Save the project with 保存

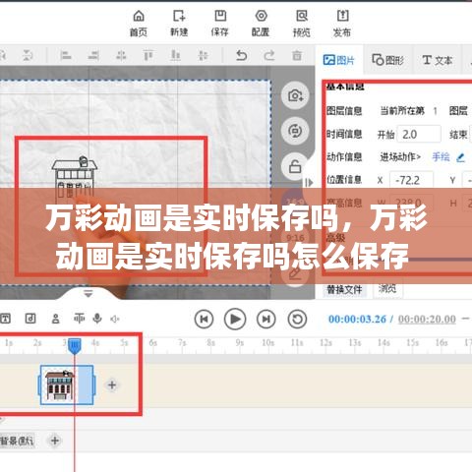click(219, 23)
